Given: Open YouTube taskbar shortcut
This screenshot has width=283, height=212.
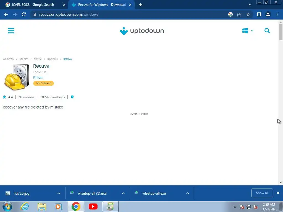Looking at the screenshot, I should [x=93, y=206].
